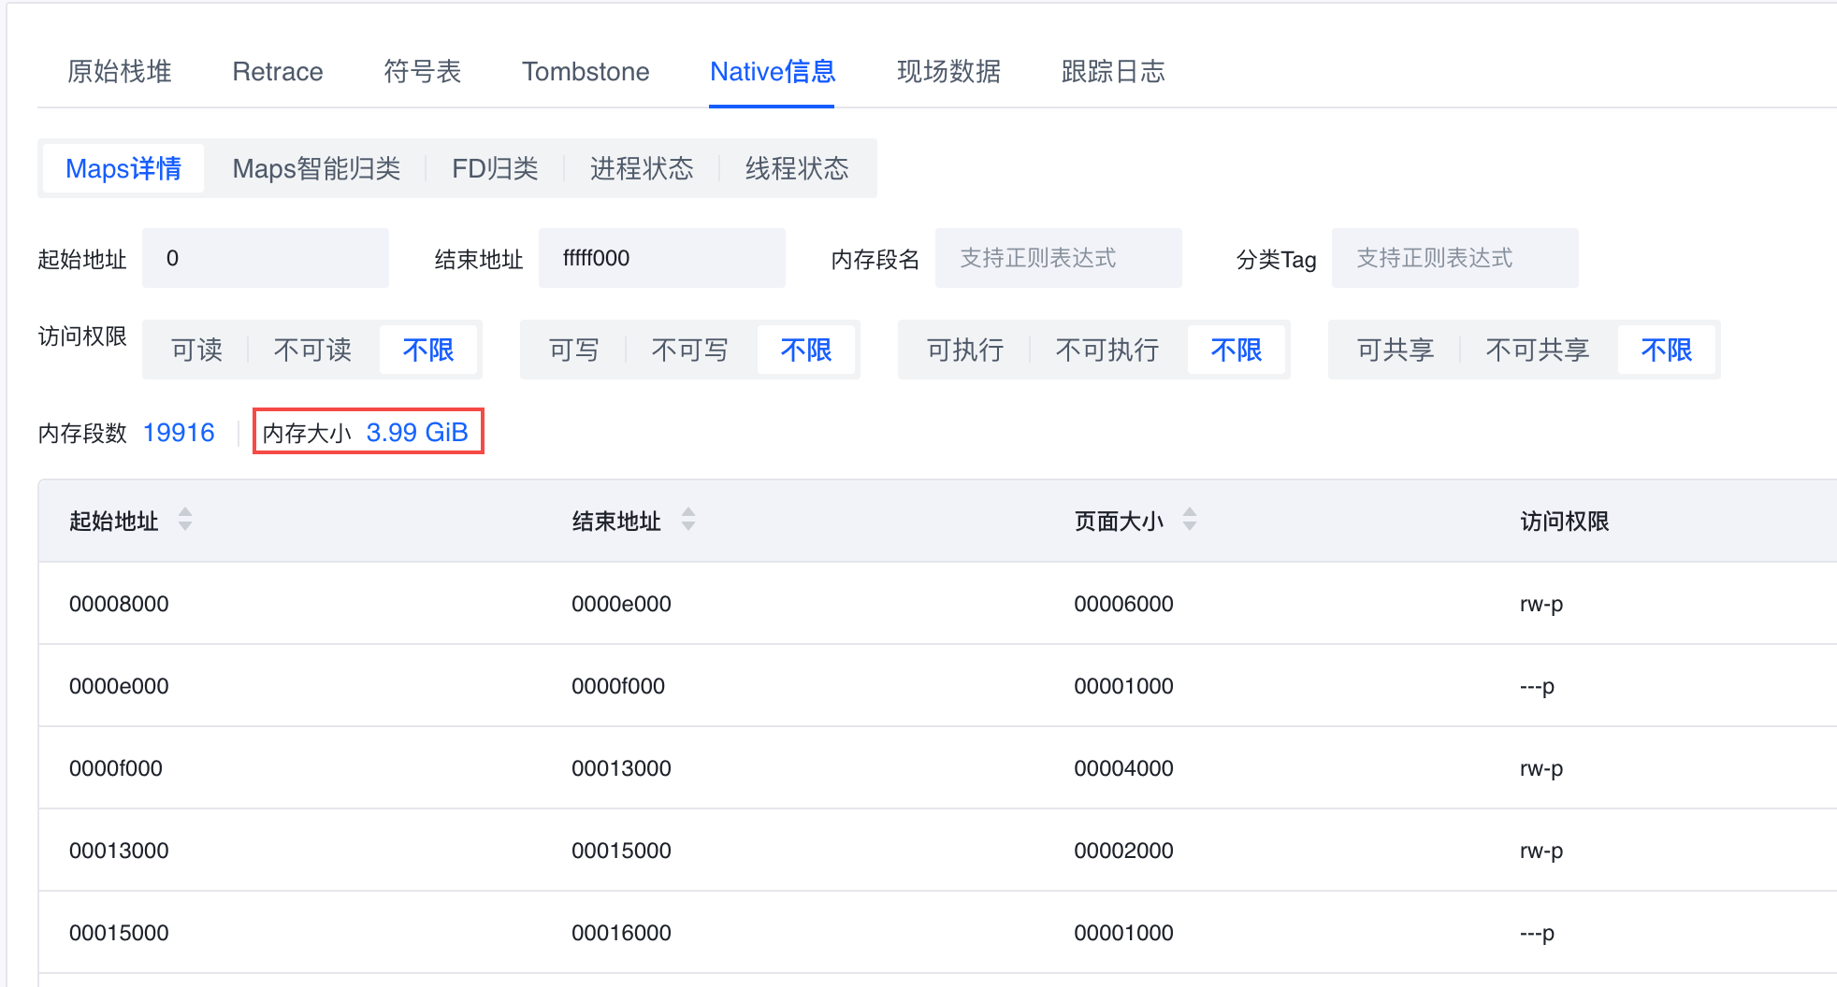1837x987 pixels.
Task: Select start address cell 00008000
Action: coord(119,604)
